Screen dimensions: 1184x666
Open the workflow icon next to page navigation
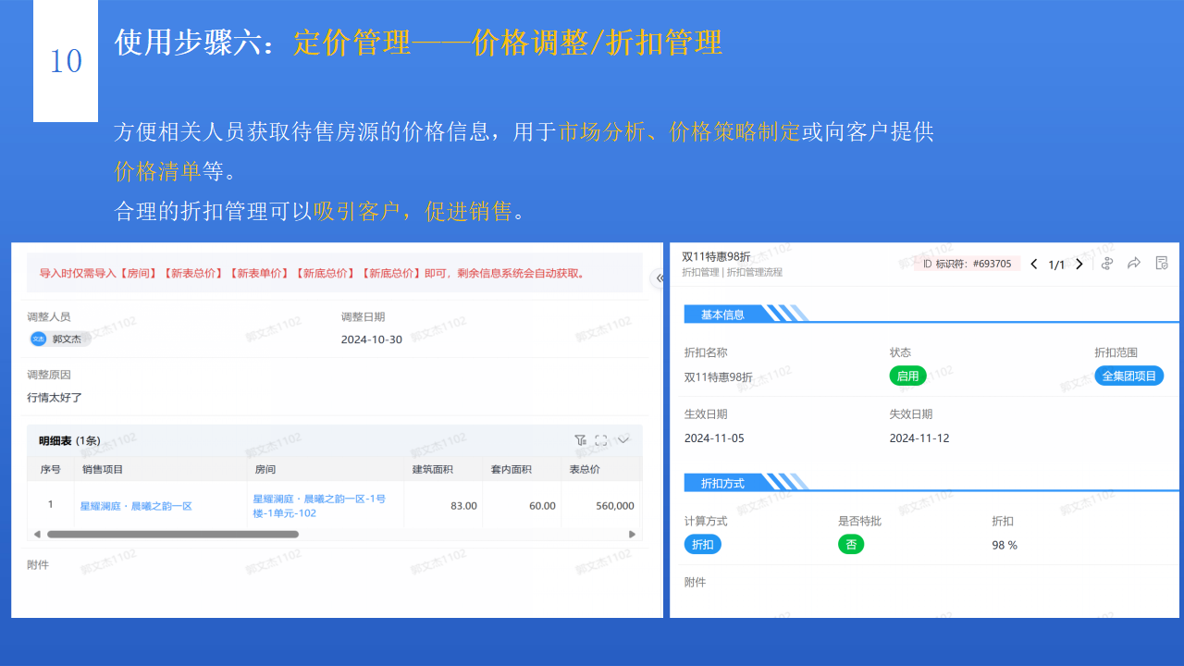coord(1106,264)
